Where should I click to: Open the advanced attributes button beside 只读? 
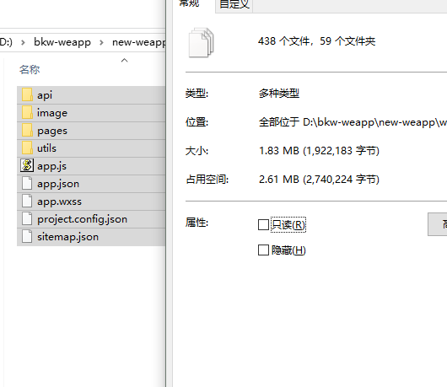438,224
